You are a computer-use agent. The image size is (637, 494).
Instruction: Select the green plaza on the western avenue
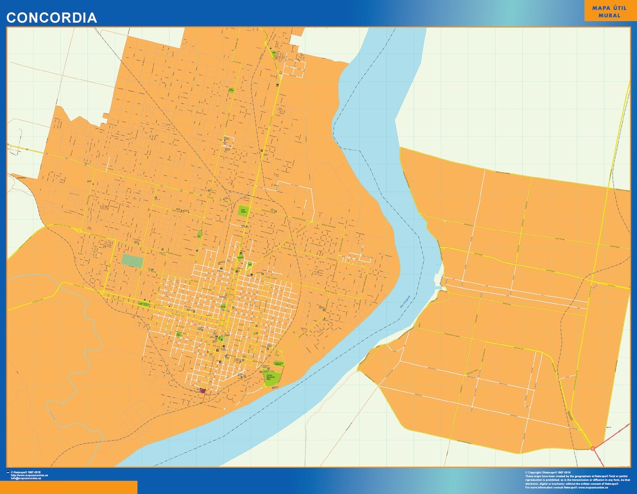click(x=145, y=304)
